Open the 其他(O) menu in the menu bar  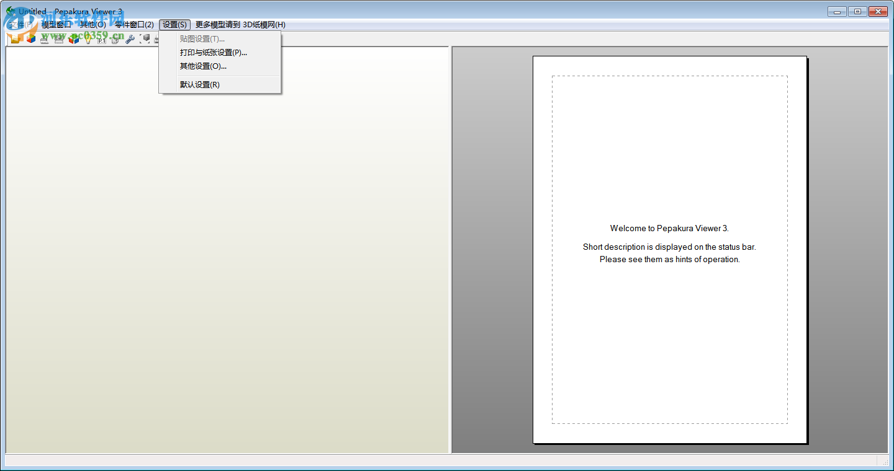point(93,25)
